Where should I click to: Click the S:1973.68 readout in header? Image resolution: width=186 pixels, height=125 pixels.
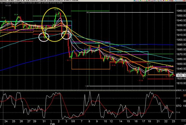coord(46,3)
